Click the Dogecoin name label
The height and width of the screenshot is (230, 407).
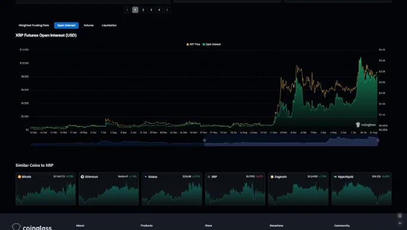tap(281, 177)
